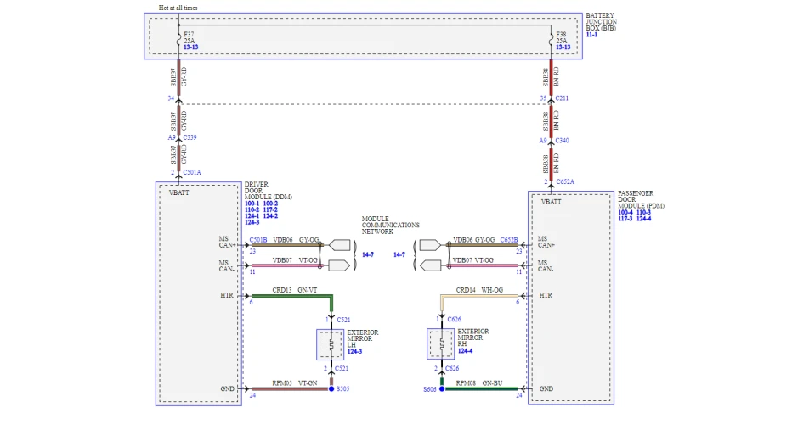
Task: Open connector label C652A
Action: click(565, 181)
